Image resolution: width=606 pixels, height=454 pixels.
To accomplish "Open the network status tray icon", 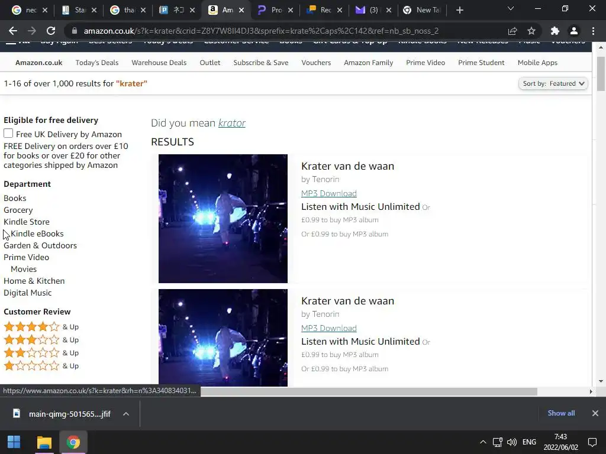I will pos(497,442).
